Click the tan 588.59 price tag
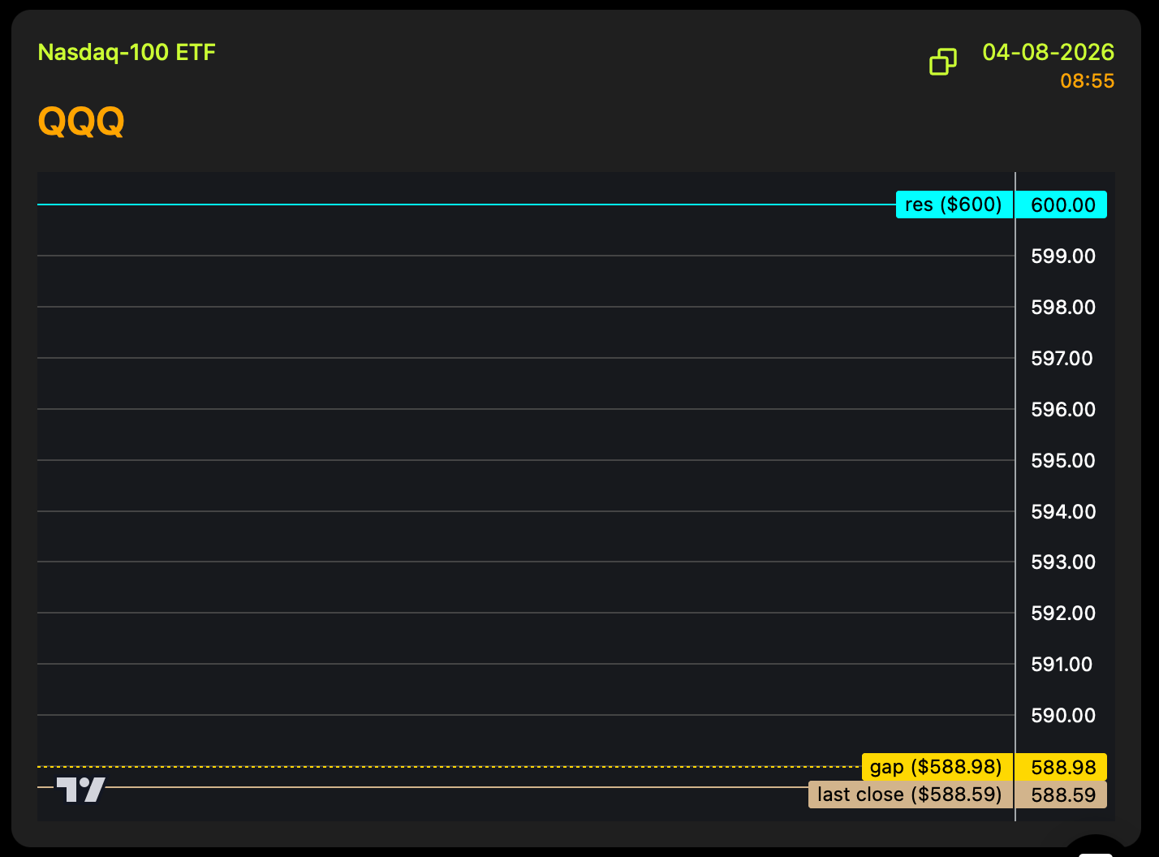This screenshot has height=857, width=1159. 1062,795
